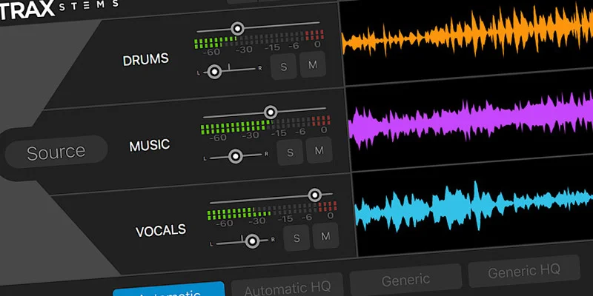Mute the MUSIC stem
593x296 pixels.
[319, 150]
